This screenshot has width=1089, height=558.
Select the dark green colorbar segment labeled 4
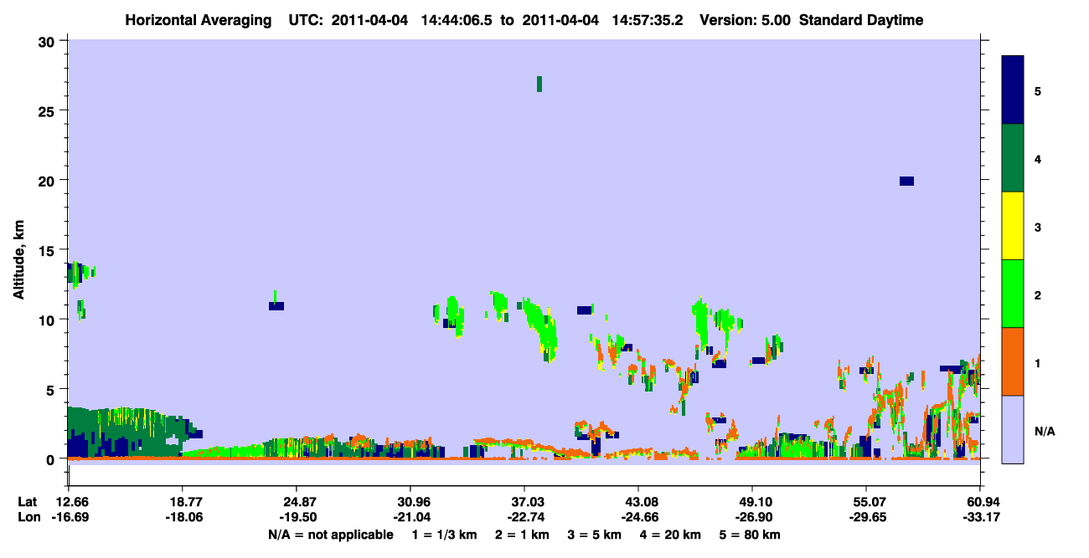pos(1013,158)
